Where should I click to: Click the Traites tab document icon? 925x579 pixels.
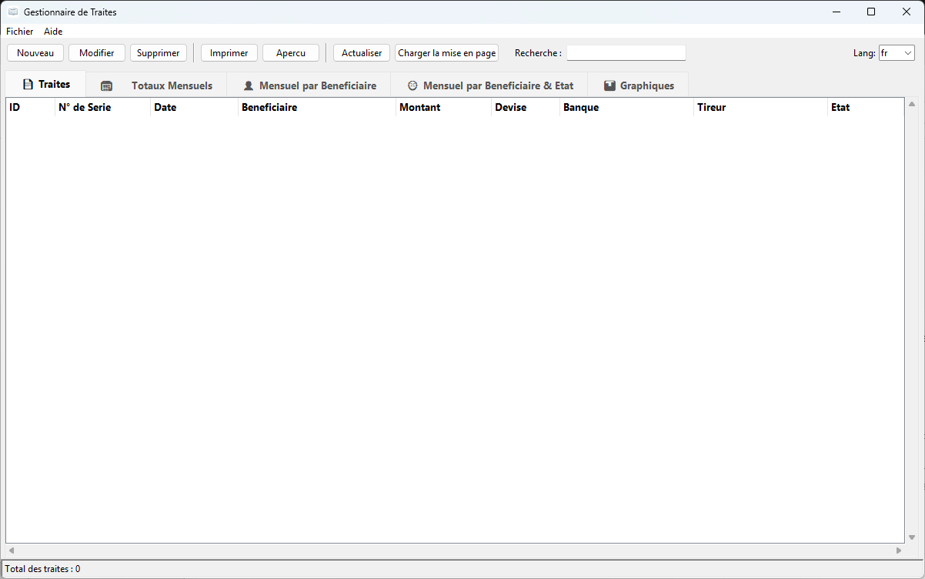[x=28, y=85]
